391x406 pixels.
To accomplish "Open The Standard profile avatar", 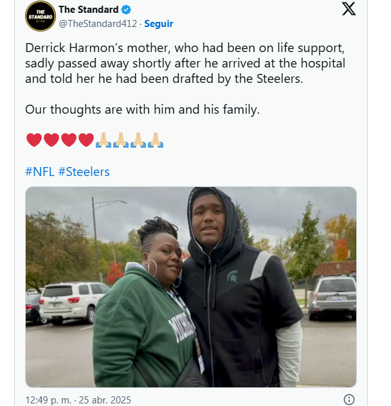I will point(41,16).
